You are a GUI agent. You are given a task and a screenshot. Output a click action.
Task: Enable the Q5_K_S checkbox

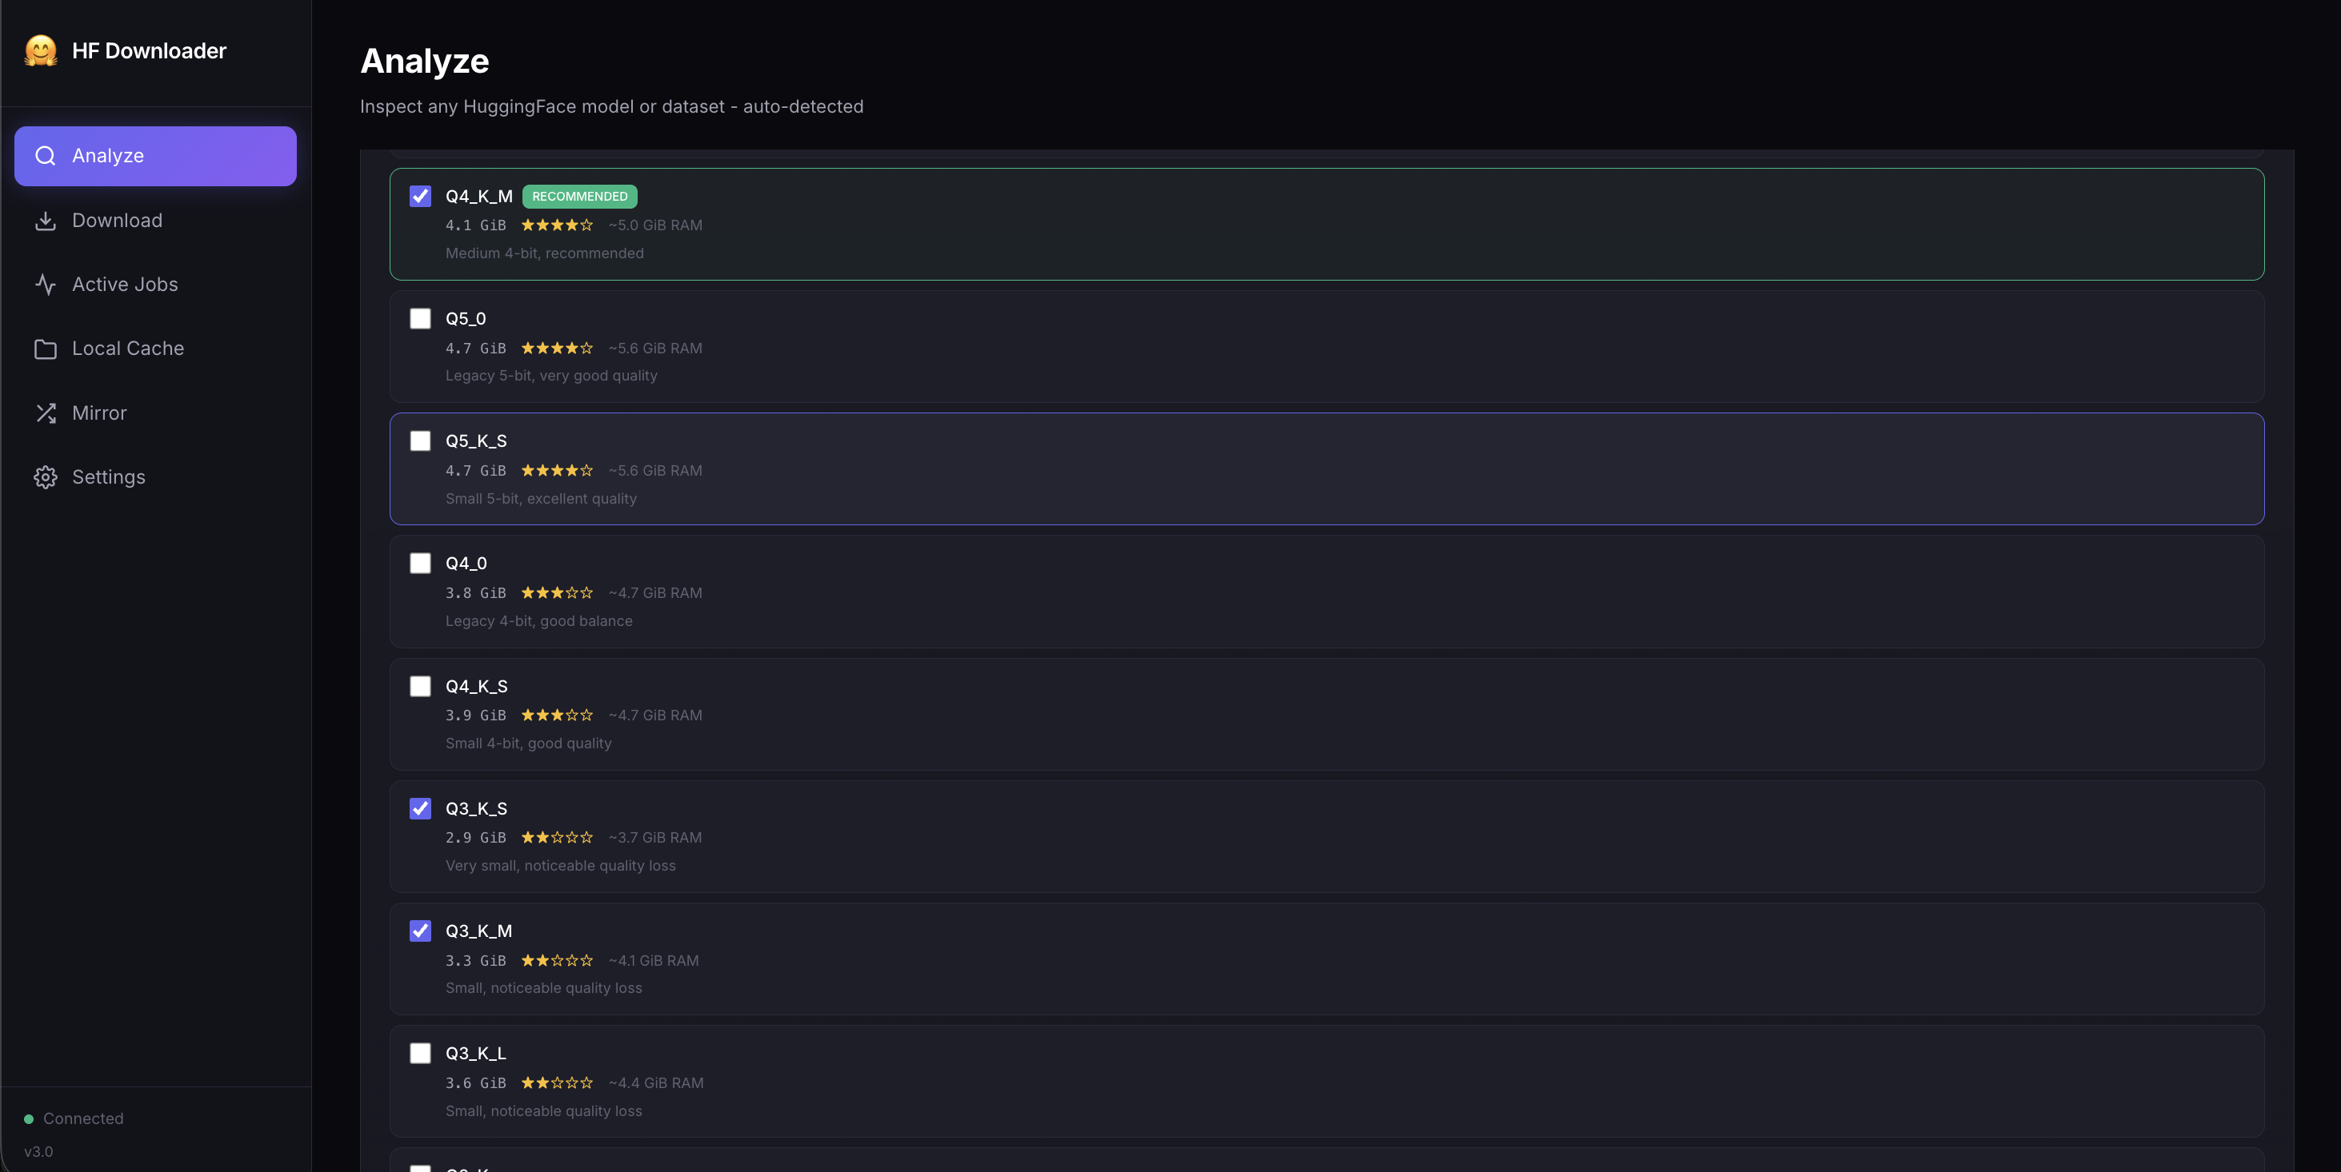tap(420, 441)
